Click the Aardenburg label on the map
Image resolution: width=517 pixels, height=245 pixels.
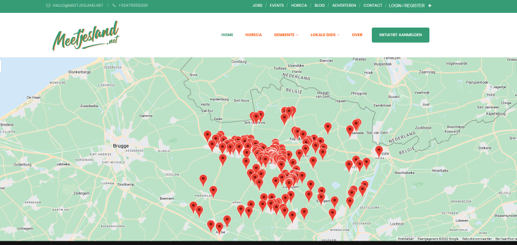[x=219, y=99]
